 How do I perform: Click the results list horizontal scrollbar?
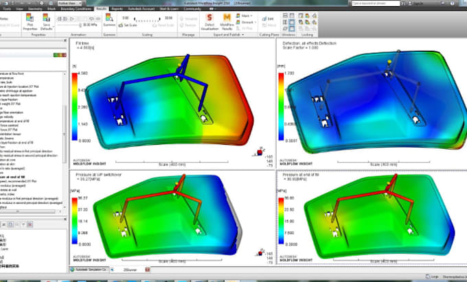(28, 211)
